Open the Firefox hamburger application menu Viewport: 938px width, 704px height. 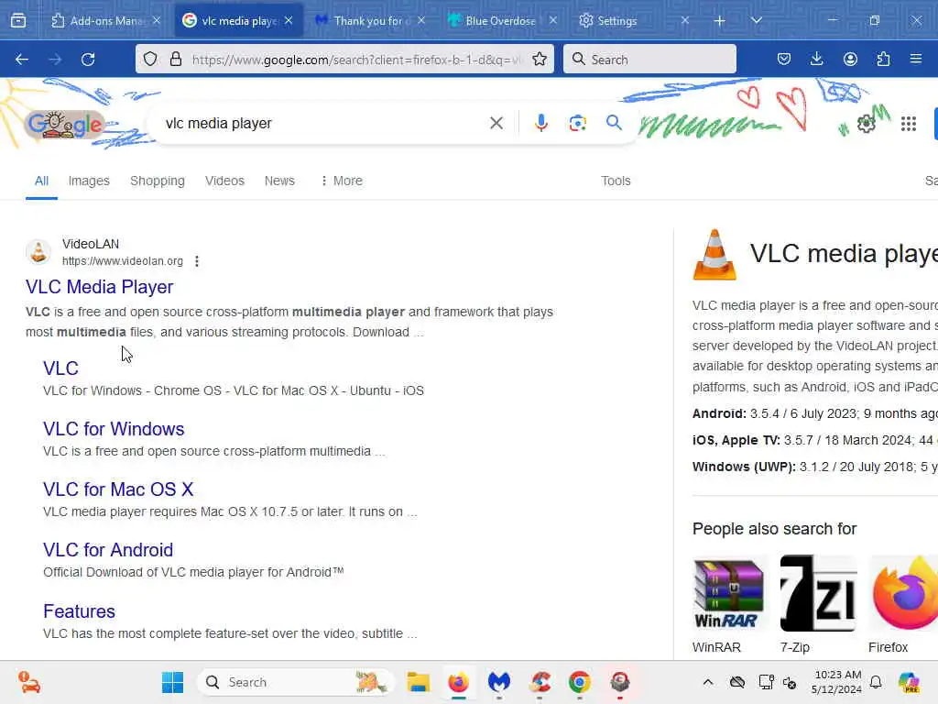pos(915,60)
